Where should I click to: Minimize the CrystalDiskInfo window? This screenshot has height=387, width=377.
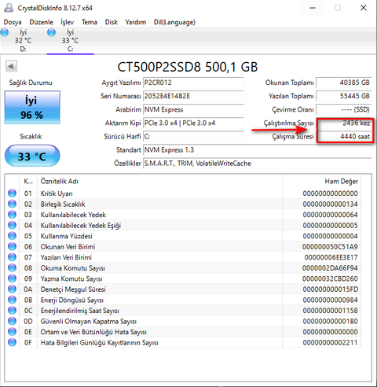point(313,8)
